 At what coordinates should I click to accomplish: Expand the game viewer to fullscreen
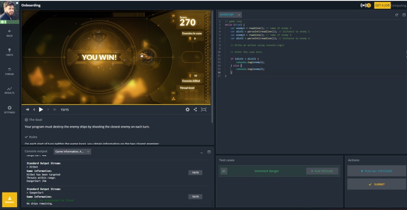click(204, 110)
